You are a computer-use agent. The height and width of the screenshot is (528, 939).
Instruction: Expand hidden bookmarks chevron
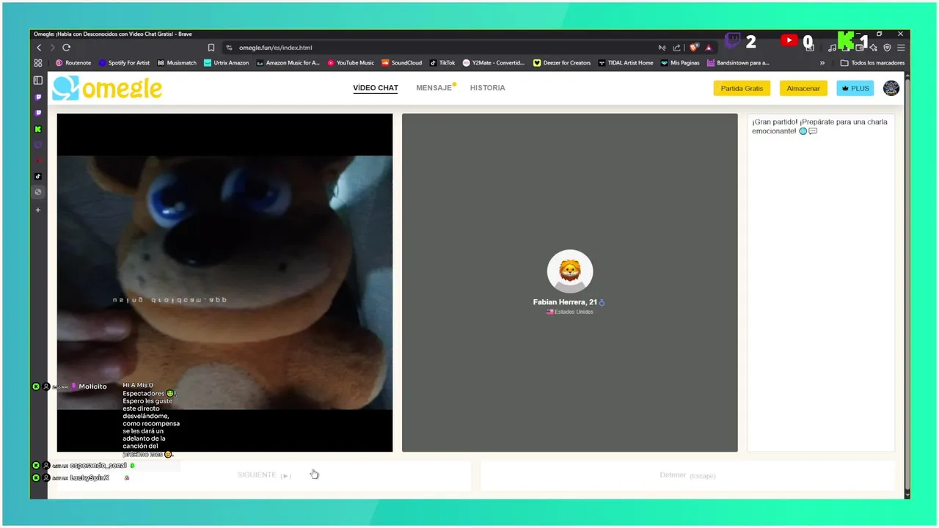click(822, 63)
